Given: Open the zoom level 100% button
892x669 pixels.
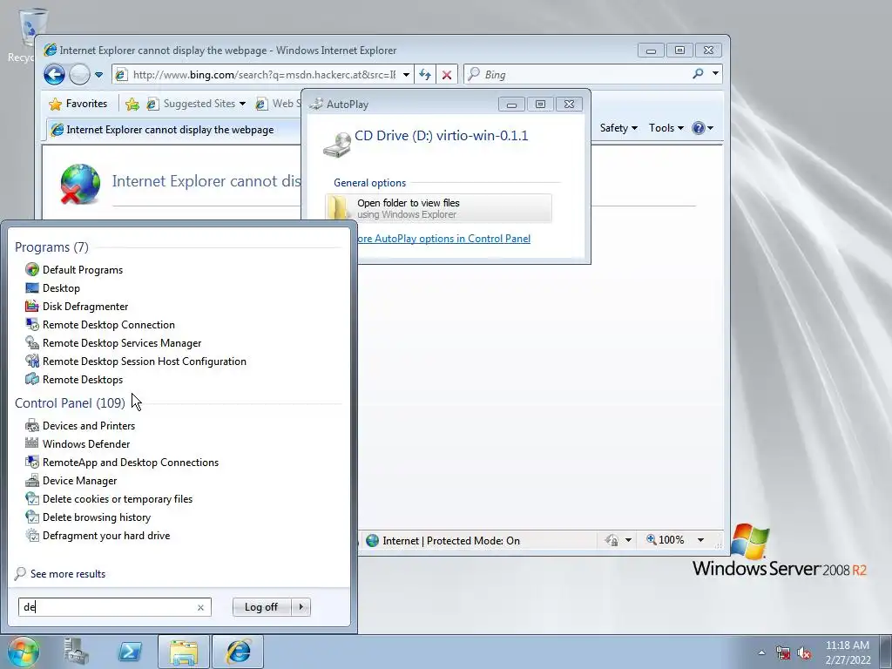Looking at the screenshot, I should 665,540.
